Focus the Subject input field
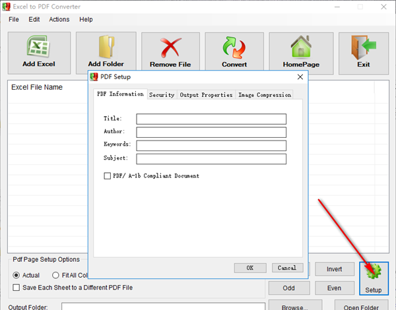This screenshot has width=396, height=310. [211, 159]
